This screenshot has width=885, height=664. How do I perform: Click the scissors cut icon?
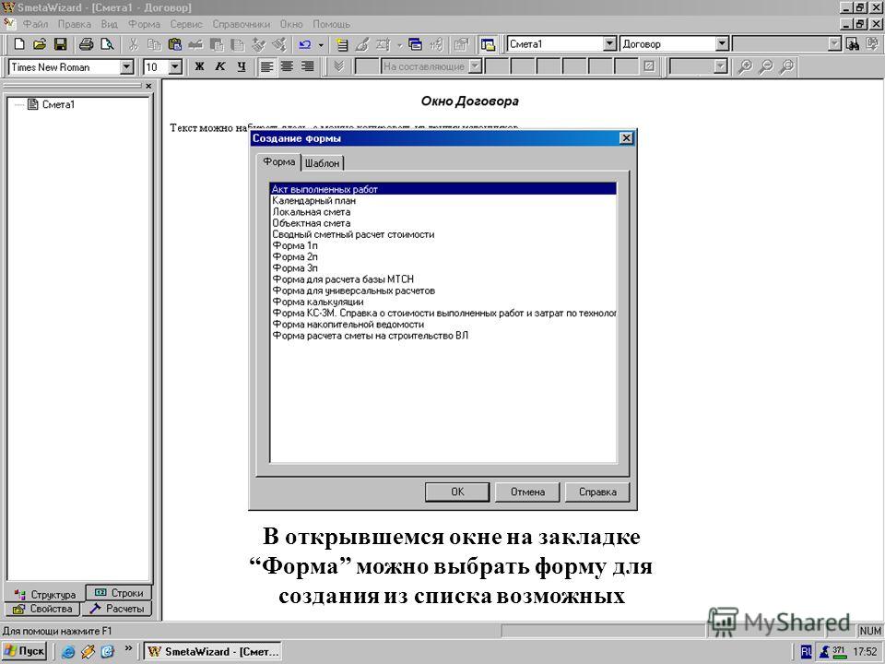(x=133, y=44)
